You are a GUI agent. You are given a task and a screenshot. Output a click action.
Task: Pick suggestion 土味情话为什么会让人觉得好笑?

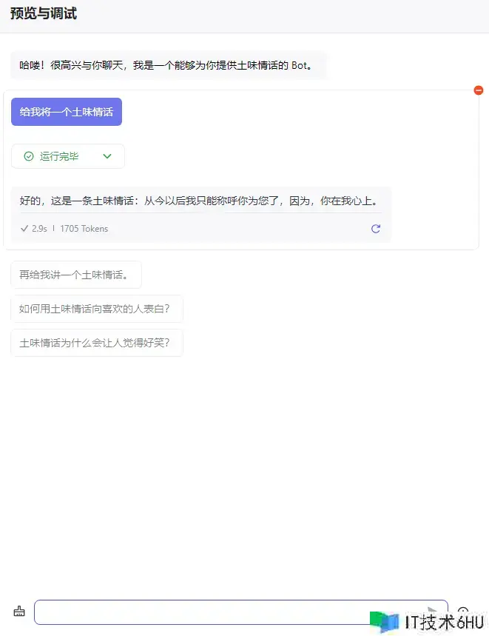click(x=96, y=343)
